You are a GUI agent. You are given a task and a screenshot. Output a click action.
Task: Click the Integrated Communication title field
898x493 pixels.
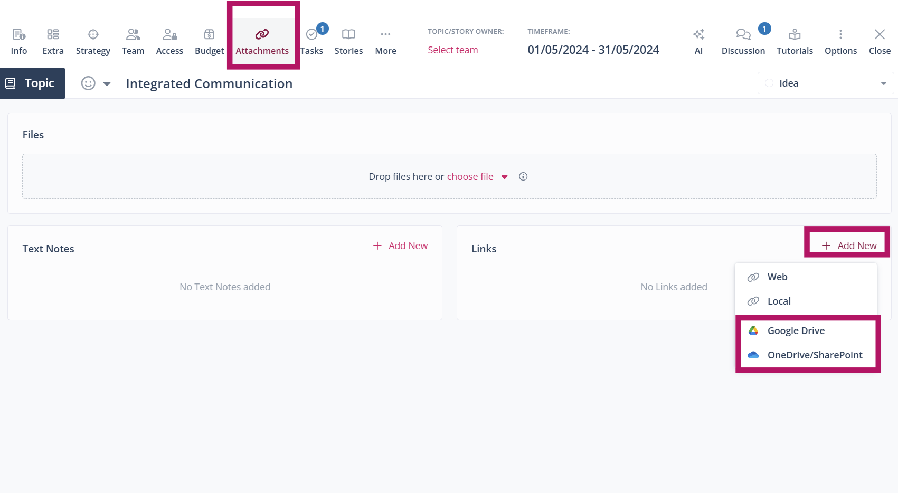209,84
